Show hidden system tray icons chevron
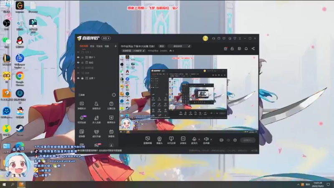Viewport: 334px width, 188px height. 298,185
